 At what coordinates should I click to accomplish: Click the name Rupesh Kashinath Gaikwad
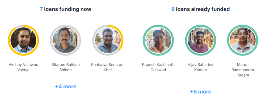(x=158, y=67)
